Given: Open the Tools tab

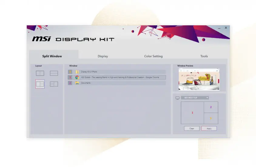Looking at the screenshot, I should [204, 56].
